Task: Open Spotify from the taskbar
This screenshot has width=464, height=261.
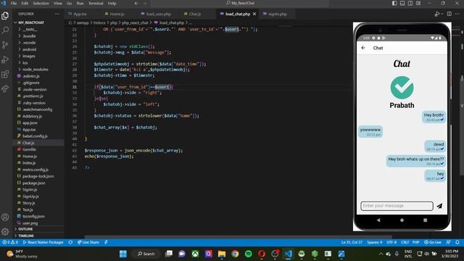Action: [x=249, y=254]
